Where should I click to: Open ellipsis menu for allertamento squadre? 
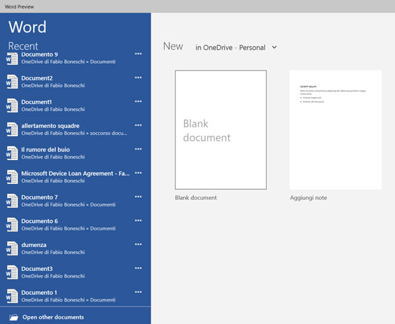click(138, 125)
